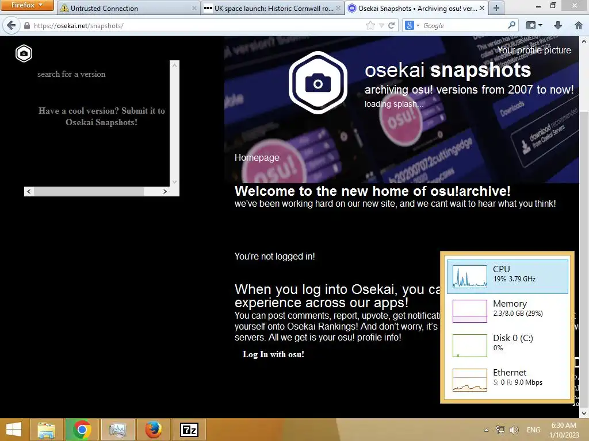The width and height of the screenshot is (589, 441).
Task: Show hidden system tray icons arrow
Action: click(x=486, y=430)
